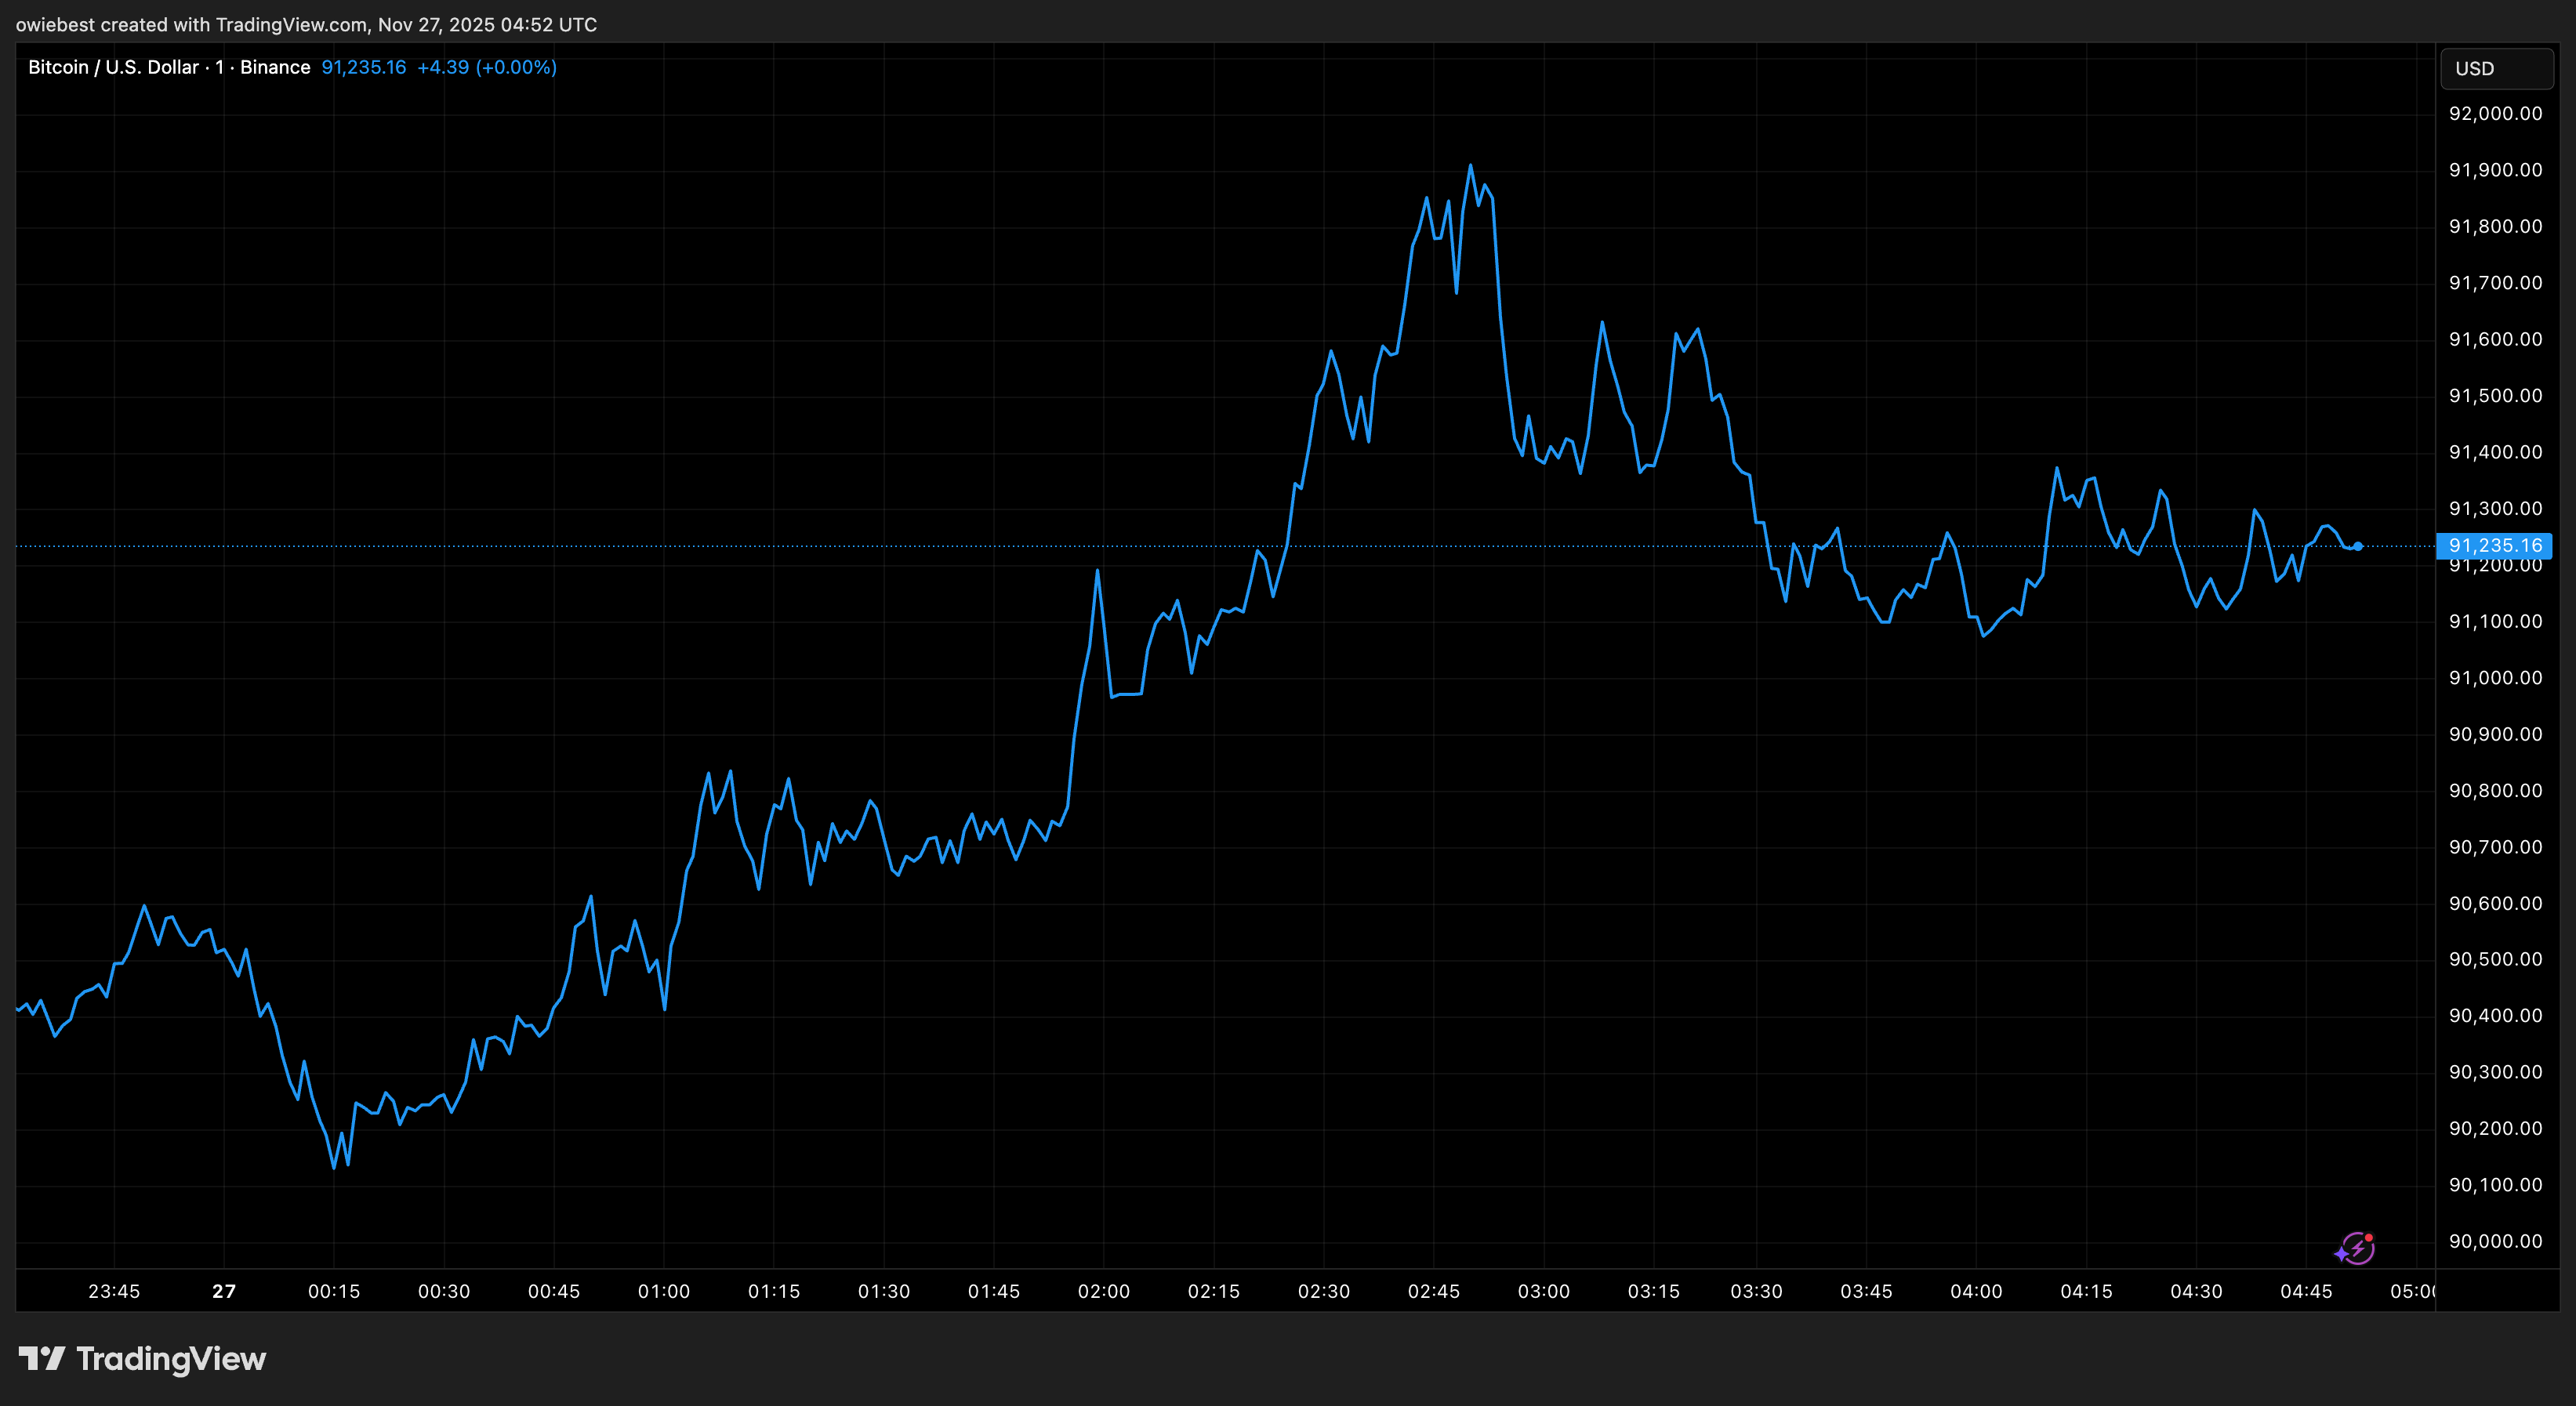2576x1406 pixels.
Task: Click the 02:30 time axis label
Action: pyautogui.click(x=1324, y=1291)
